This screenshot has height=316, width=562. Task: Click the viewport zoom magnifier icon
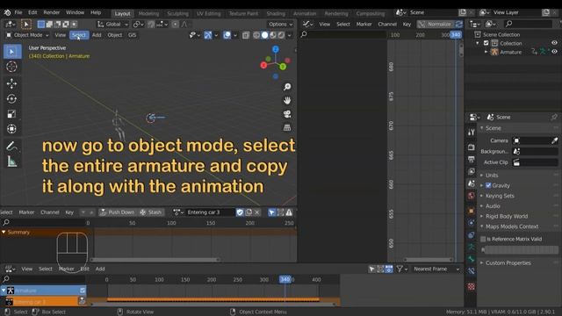287,87
